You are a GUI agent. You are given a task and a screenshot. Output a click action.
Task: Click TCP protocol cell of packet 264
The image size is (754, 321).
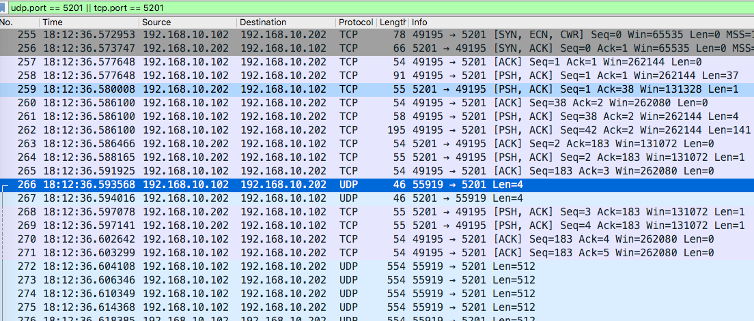(x=348, y=157)
